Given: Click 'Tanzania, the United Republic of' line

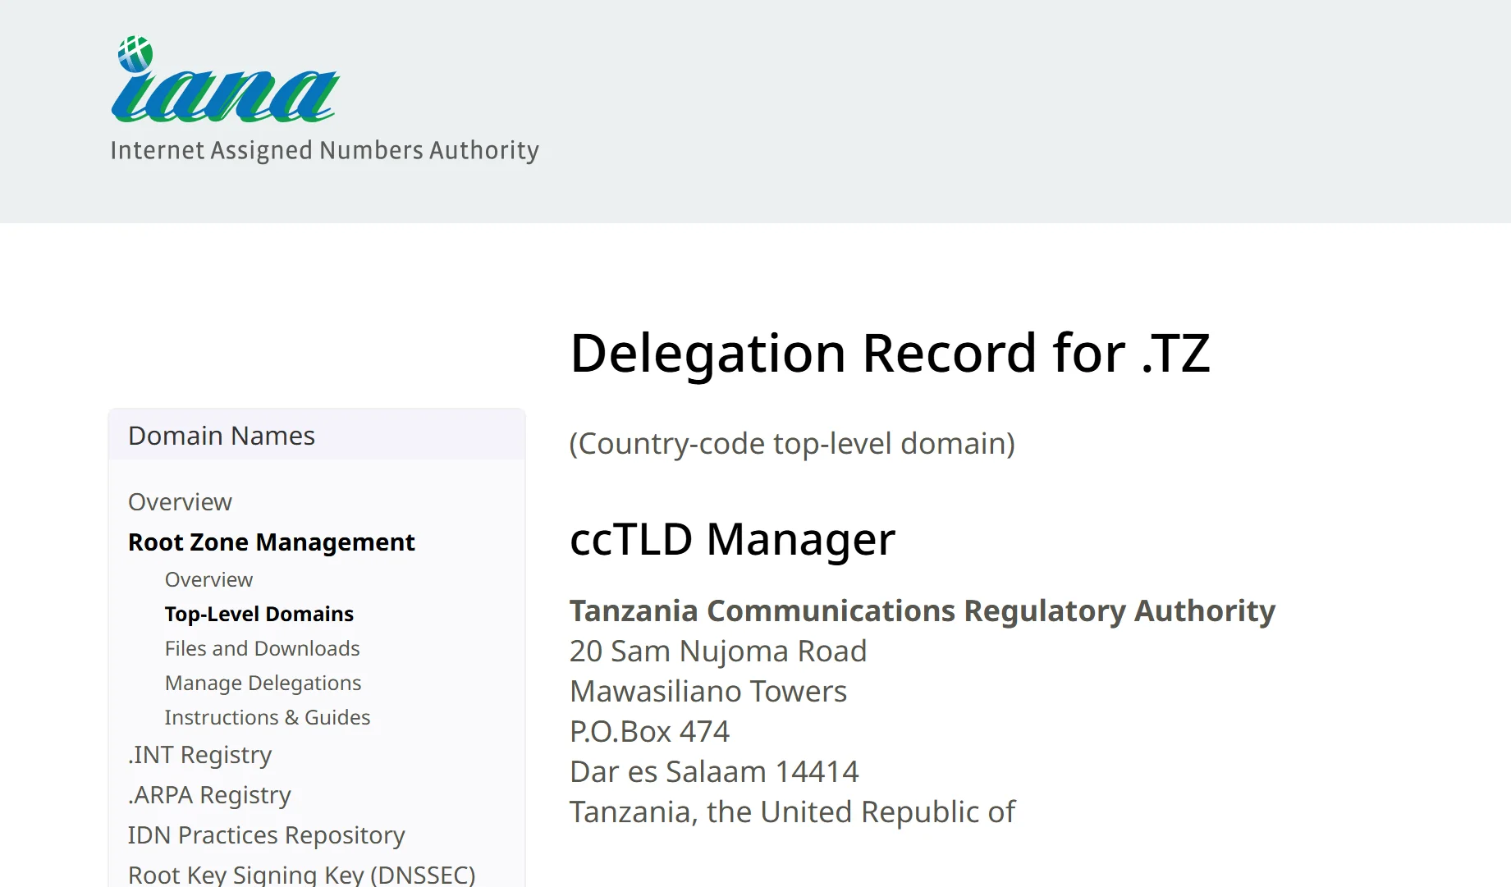Looking at the screenshot, I should (x=793, y=812).
